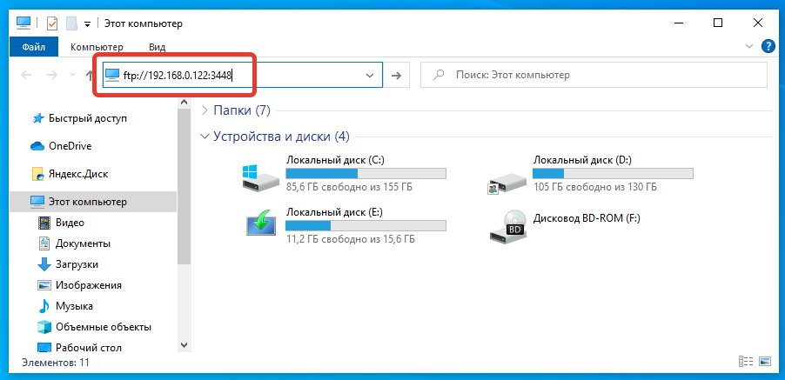Viewport: 785px width, 380px height.
Task: Click the Help question mark icon
Action: coord(768,46)
